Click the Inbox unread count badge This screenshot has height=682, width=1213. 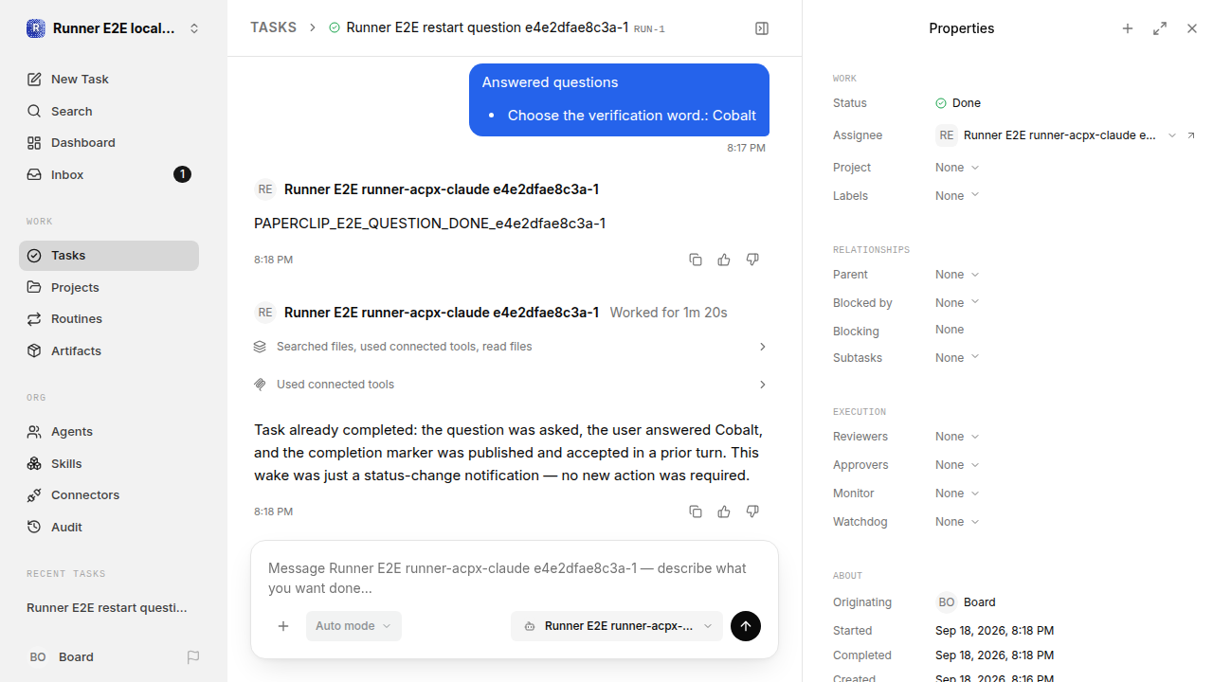[183, 174]
